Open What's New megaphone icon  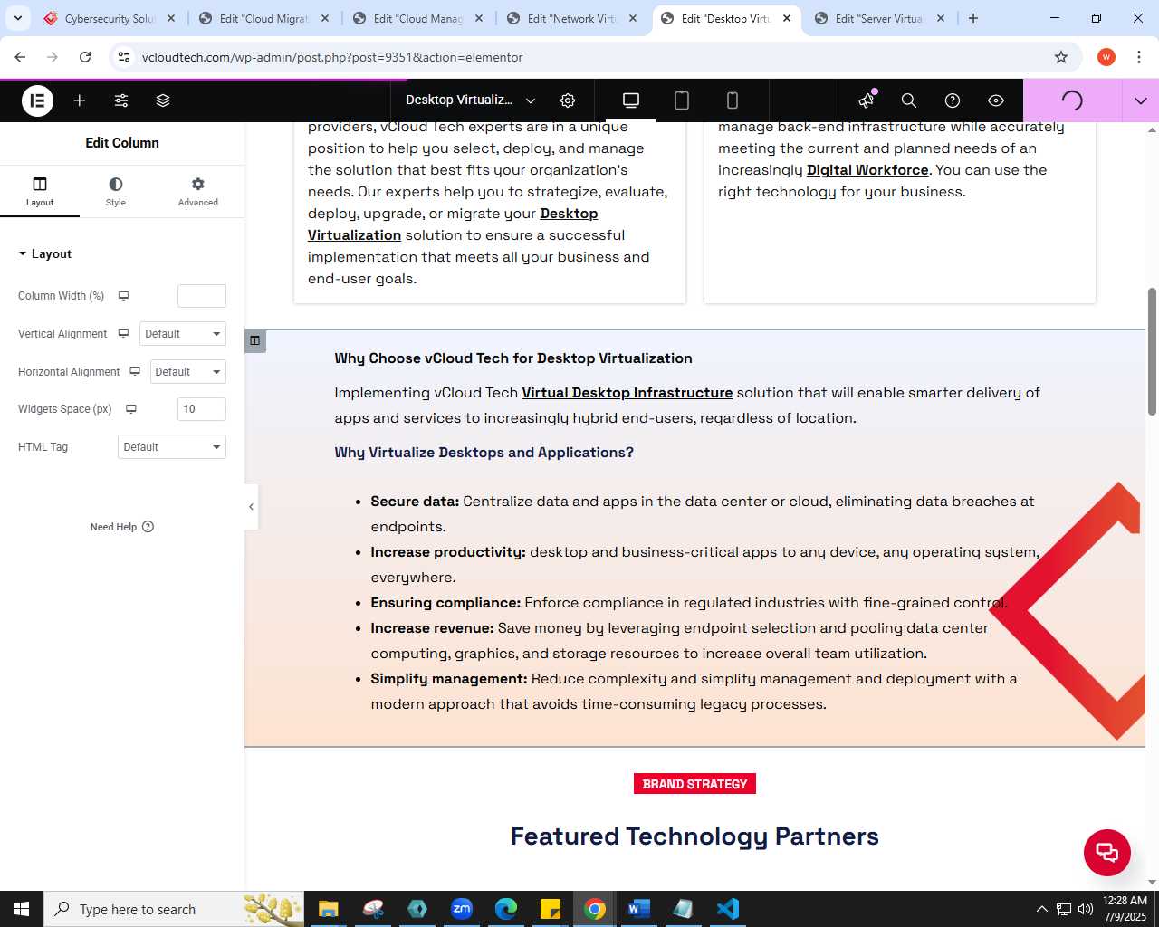pos(867,100)
